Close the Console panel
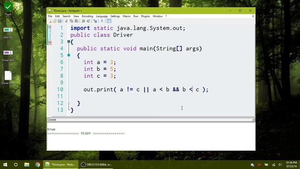Viewport: 300px width, 169px height. click(253, 120)
